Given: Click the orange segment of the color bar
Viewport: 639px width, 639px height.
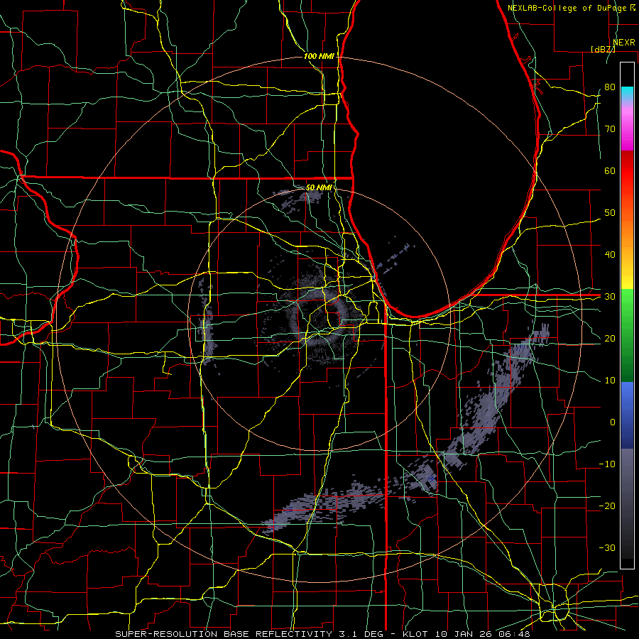Looking at the screenshot, I should 627,232.
